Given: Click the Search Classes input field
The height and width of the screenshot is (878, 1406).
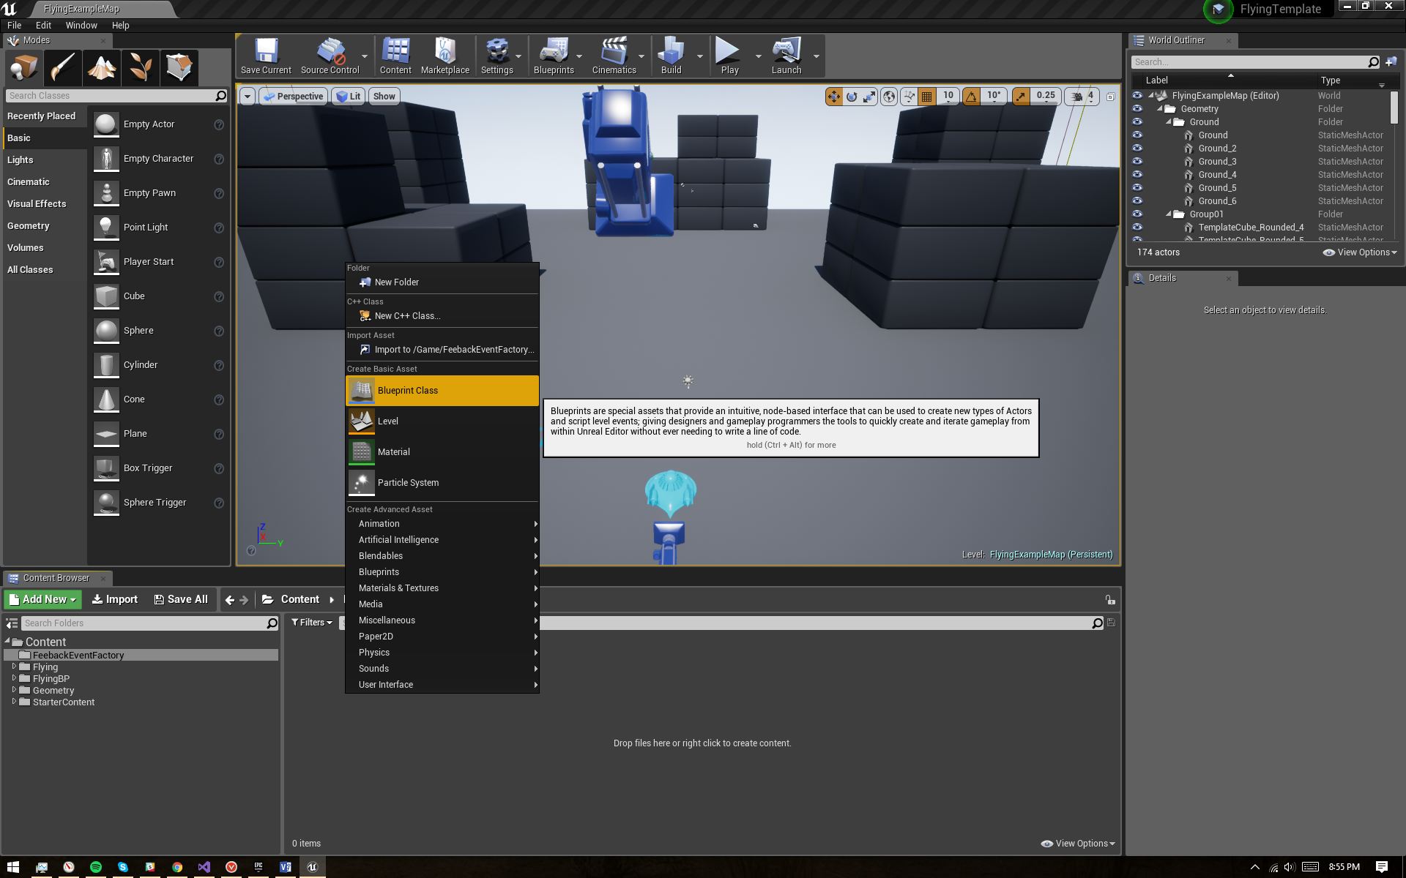Looking at the screenshot, I should [x=117, y=96].
